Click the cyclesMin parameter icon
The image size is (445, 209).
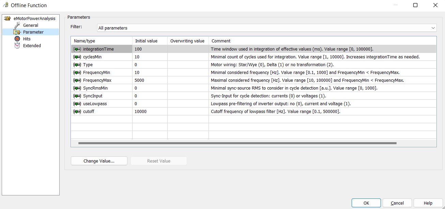coord(77,57)
